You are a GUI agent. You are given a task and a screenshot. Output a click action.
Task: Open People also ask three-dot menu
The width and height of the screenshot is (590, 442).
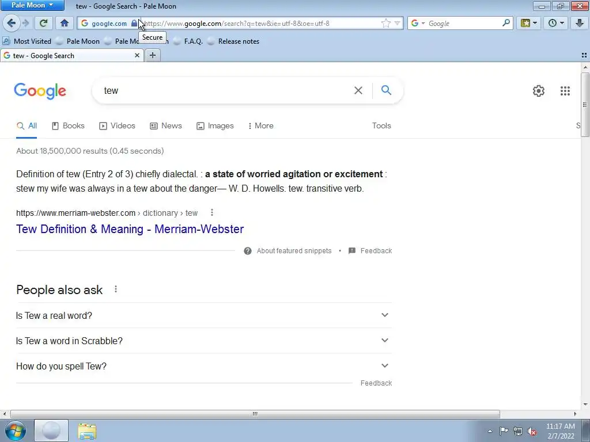(x=116, y=289)
